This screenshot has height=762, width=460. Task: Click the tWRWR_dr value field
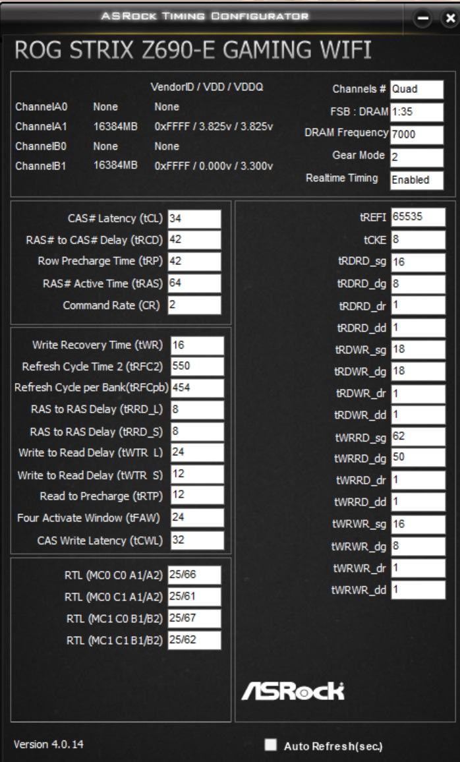tap(418, 568)
